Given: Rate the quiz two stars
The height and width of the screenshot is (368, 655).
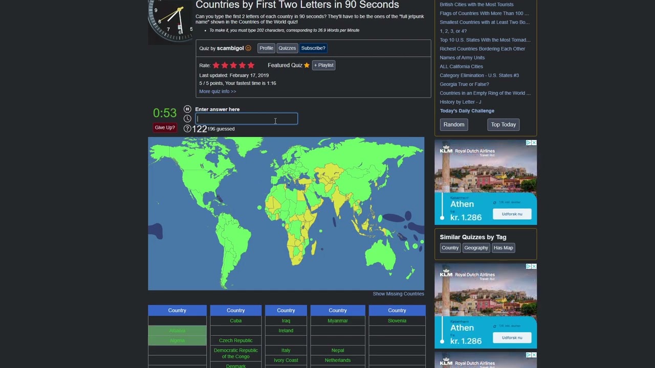Looking at the screenshot, I should click(x=225, y=65).
